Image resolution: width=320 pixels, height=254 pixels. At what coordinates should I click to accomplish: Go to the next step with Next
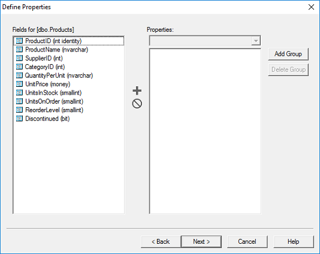click(201, 242)
